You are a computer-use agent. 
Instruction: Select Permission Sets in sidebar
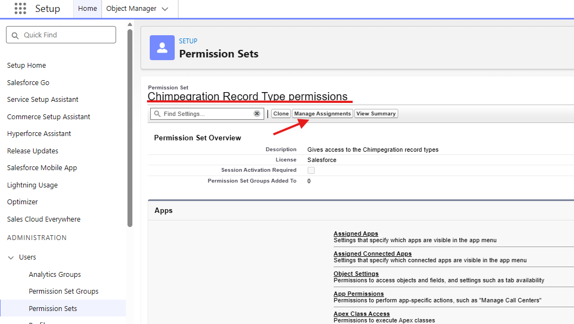click(x=53, y=309)
